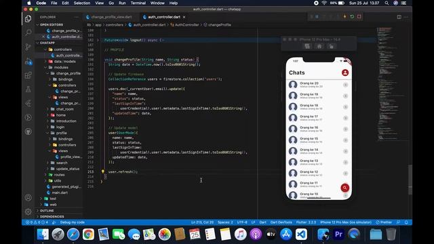Screen dimensions: 434x244
Task: Click Prettier in status bar
Action: coord(384,222)
